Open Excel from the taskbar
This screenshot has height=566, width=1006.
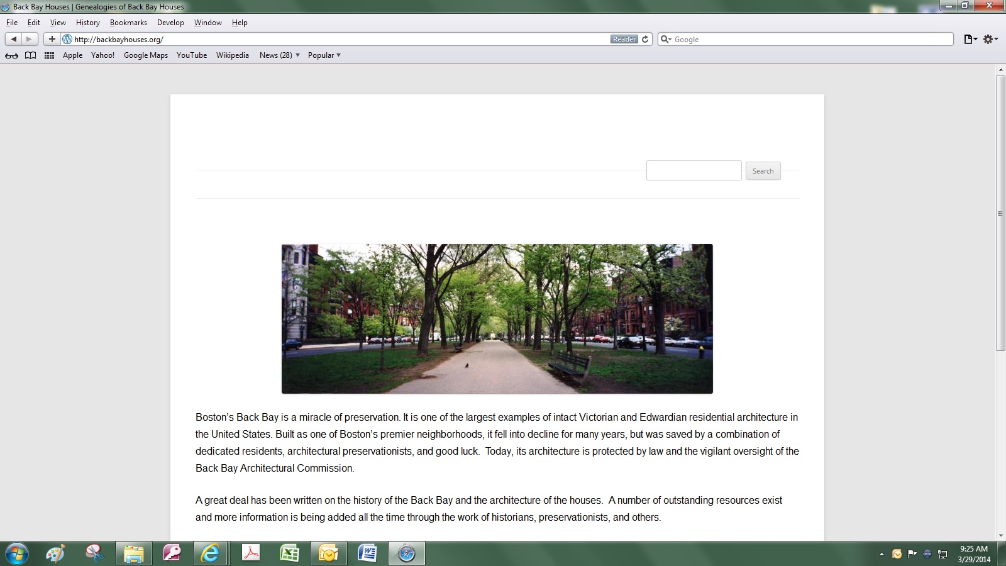(289, 553)
